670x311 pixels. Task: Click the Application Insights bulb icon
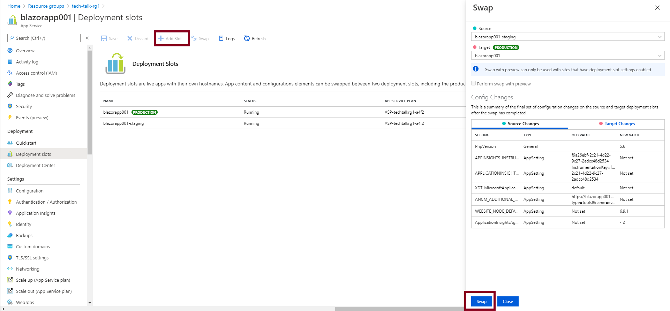pos(10,213)
